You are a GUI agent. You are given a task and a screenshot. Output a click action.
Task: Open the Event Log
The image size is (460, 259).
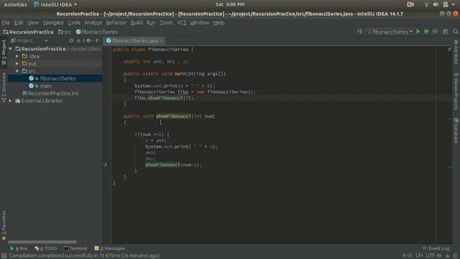436,248
